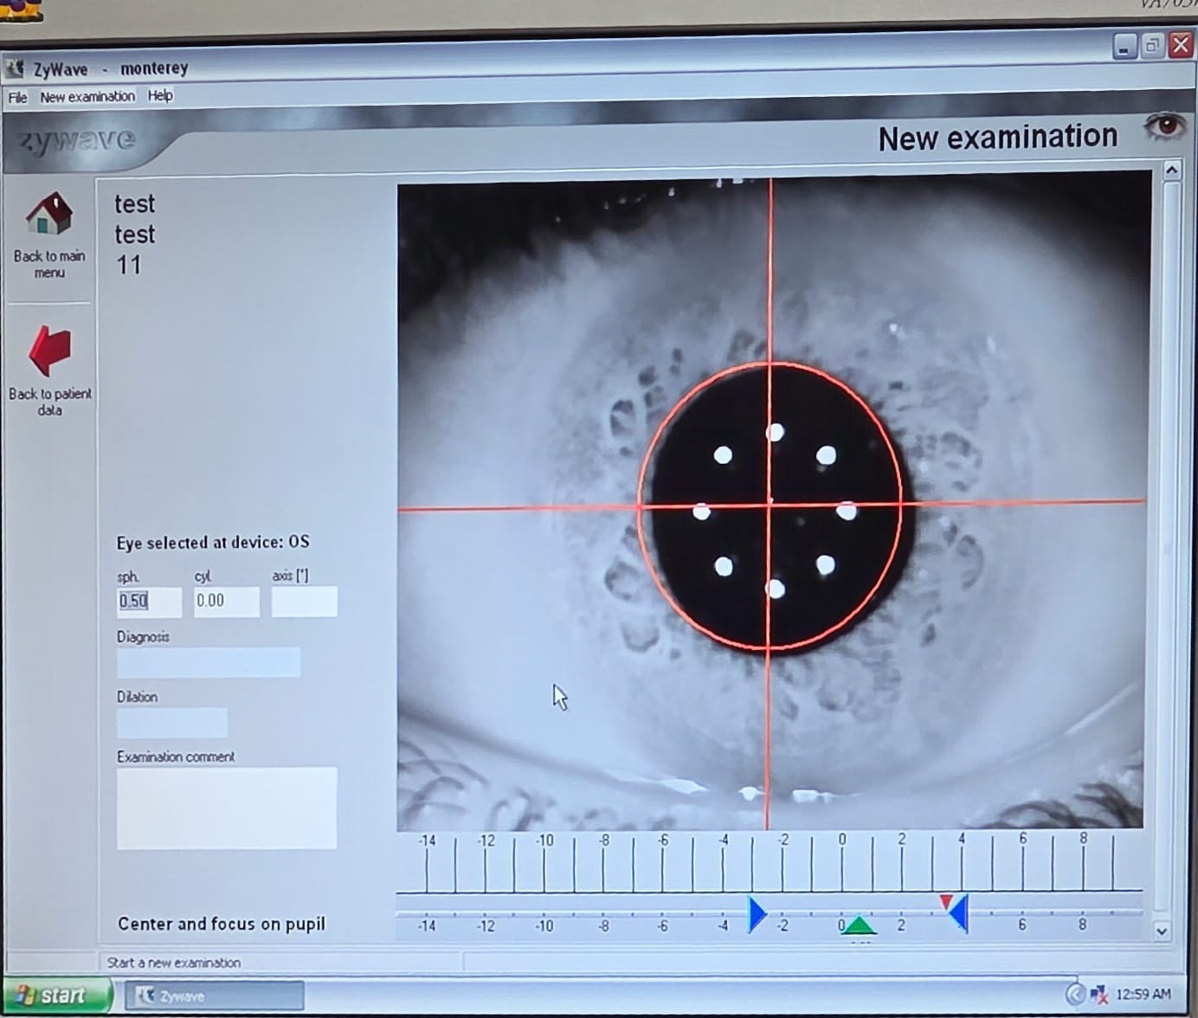Click the scrollbar down arrow on the right

pyautogui.click(x=1162, y=931)
